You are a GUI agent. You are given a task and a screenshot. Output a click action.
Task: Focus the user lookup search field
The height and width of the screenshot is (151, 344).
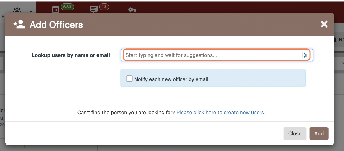tap(213, 55)
